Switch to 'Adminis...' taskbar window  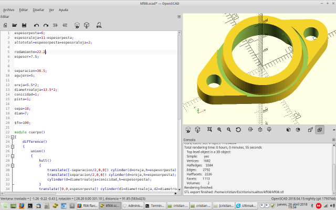click(133, 206)
